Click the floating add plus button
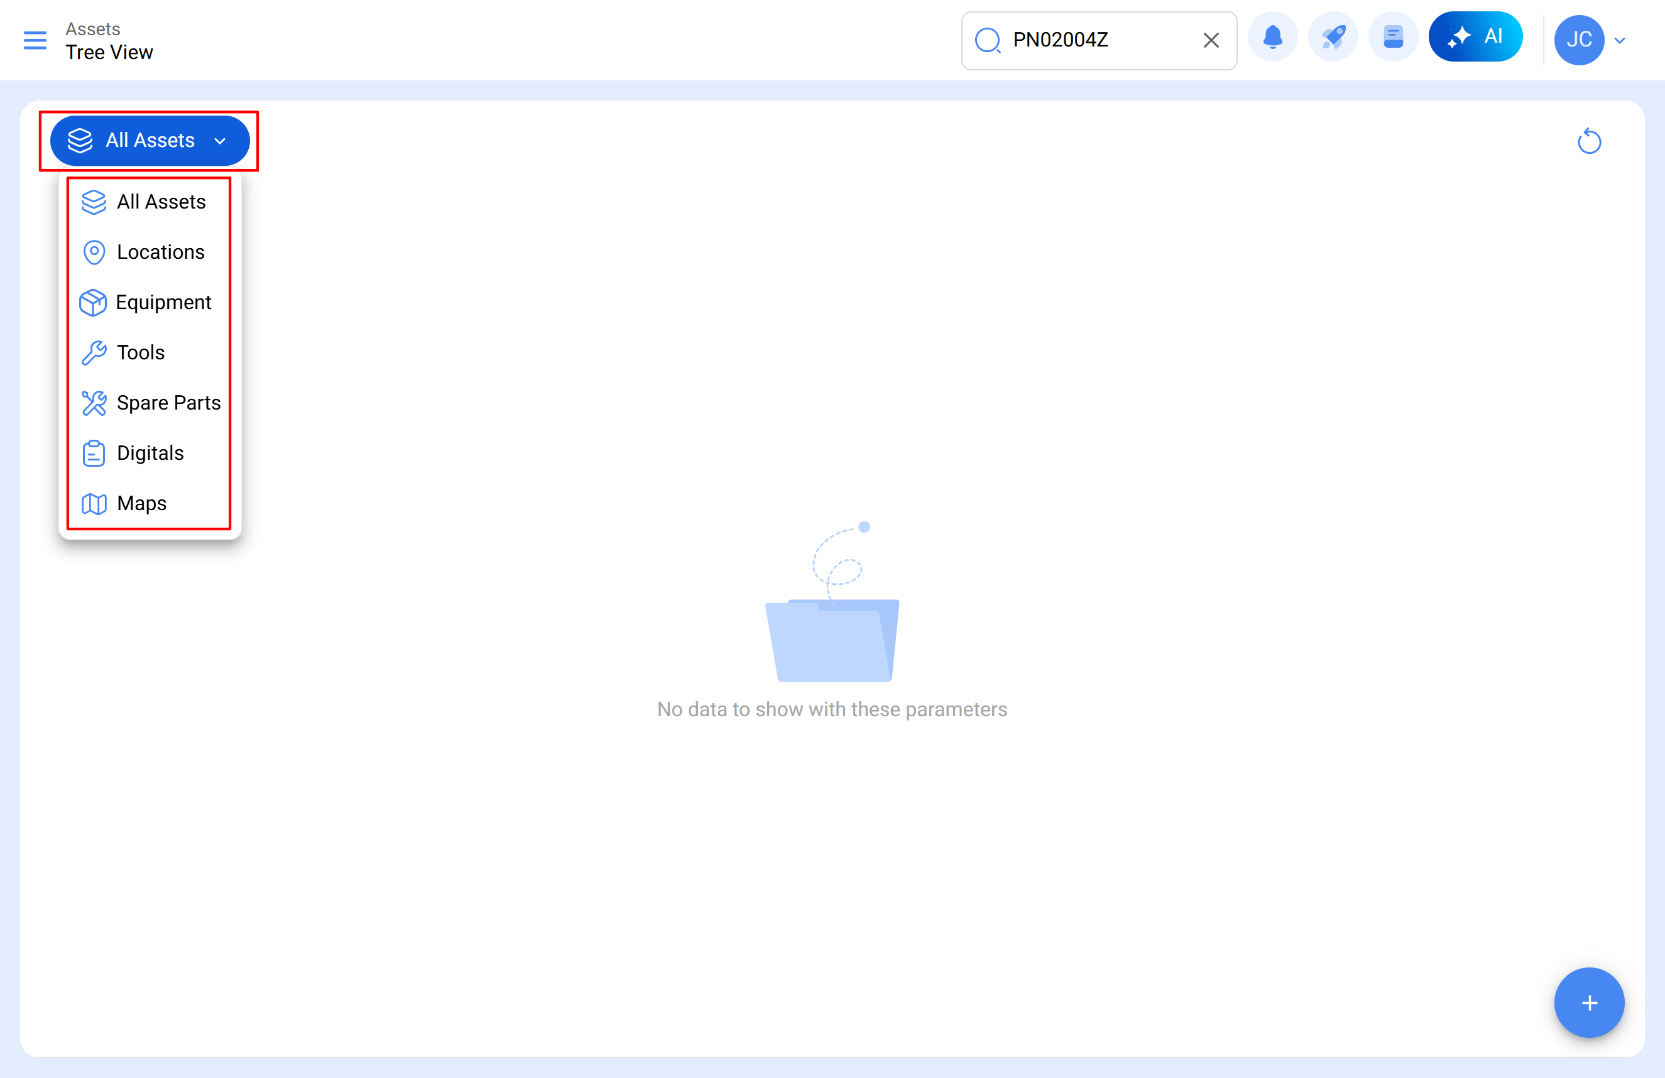 (1589, 1003)
